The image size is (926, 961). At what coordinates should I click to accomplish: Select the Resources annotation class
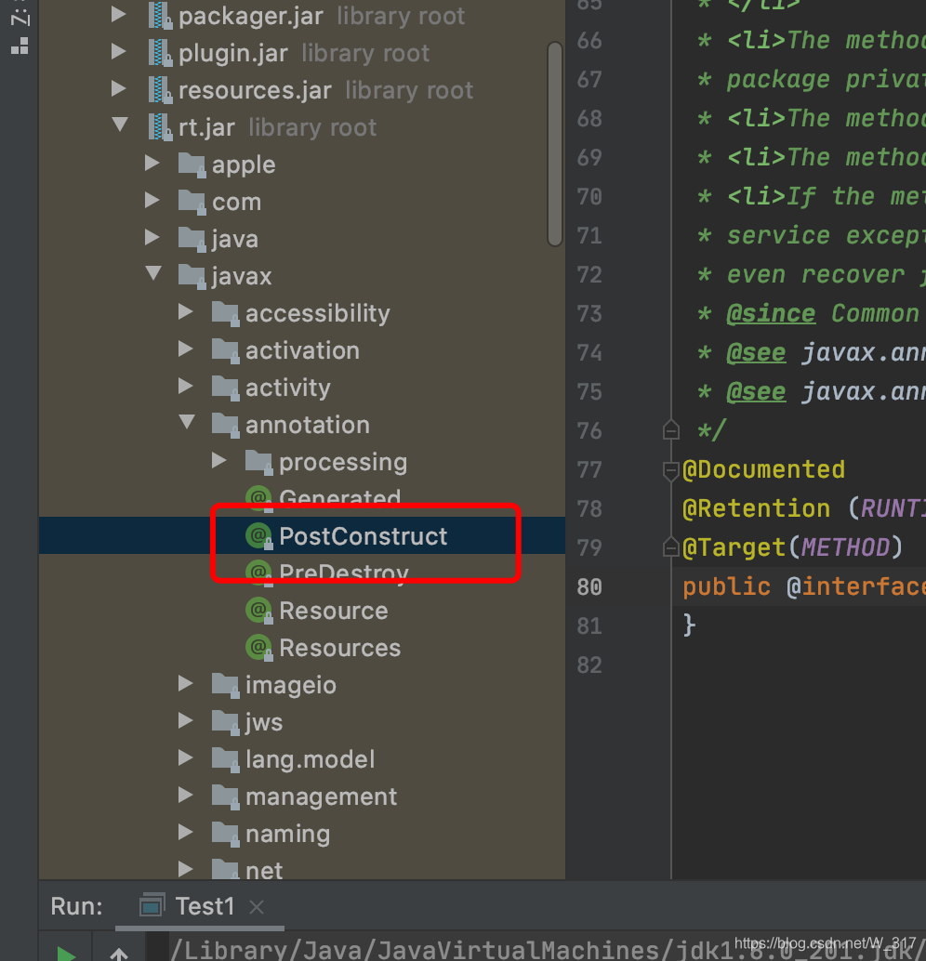340,648
